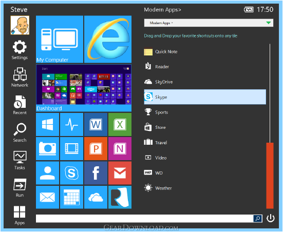283x232 pixels.
Task: Click the Modern Apps> header text
Action: tap(162, 10)
